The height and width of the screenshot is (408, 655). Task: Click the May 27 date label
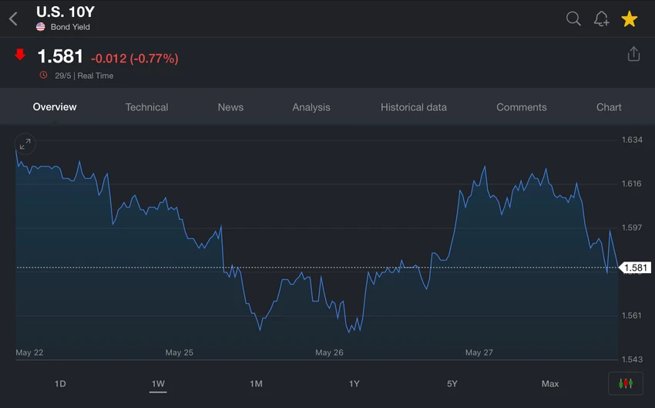pos(479,352)
